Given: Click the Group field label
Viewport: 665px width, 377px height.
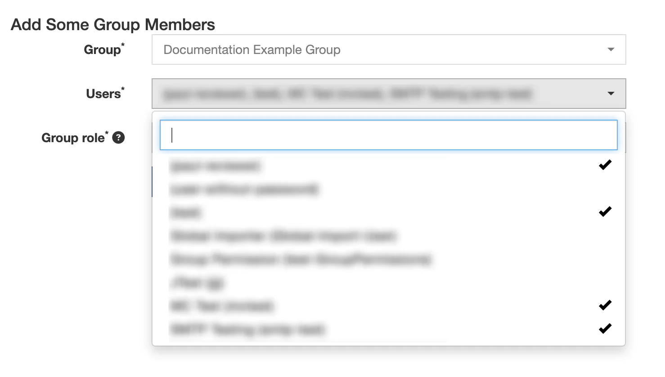Looking at the screenshot, I should coord(103,49).
